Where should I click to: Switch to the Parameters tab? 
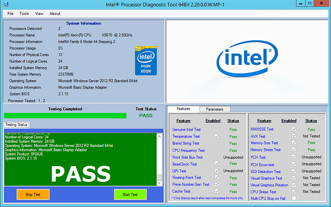coord(215,109)
